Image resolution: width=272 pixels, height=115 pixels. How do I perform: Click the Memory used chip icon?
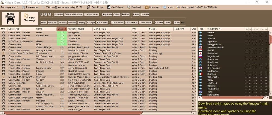tap(178, 7)
